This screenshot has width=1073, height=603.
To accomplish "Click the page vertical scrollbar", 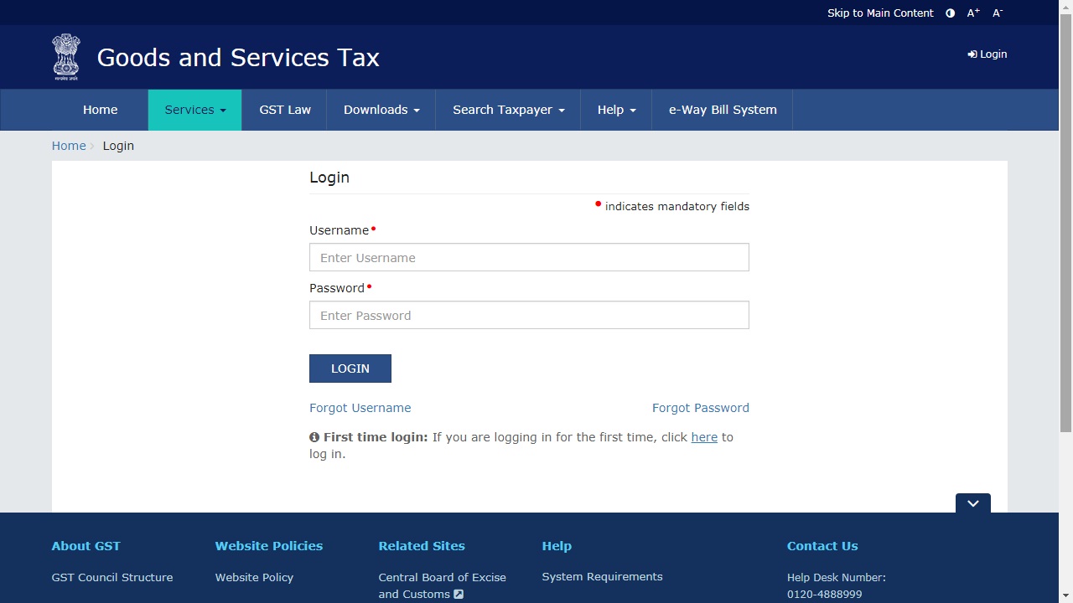I will point(1065,251).
